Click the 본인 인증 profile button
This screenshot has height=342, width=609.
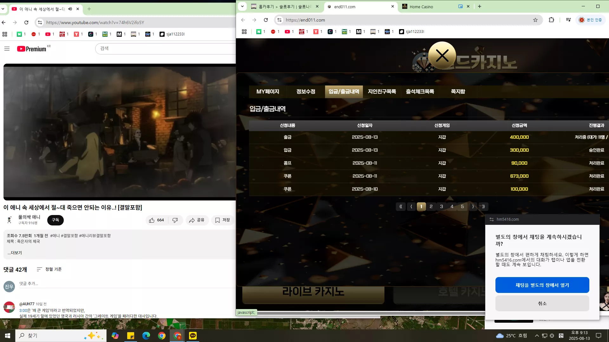(x=590, y=20)
